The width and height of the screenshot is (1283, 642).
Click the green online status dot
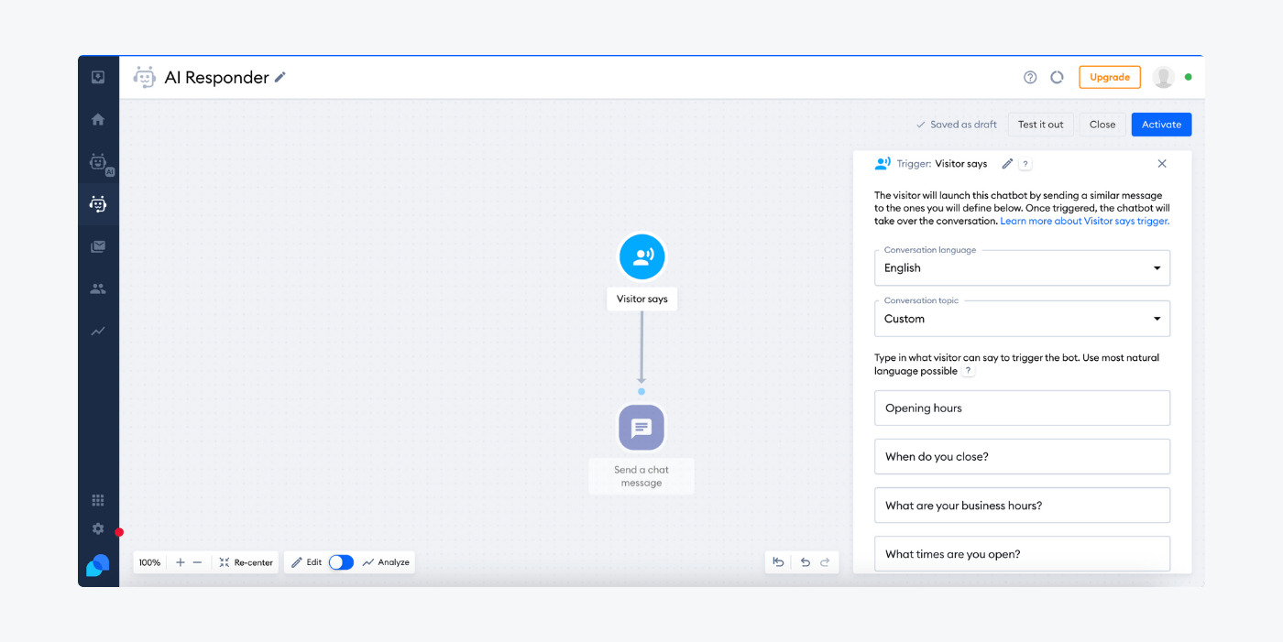(x=1189, y=77)
